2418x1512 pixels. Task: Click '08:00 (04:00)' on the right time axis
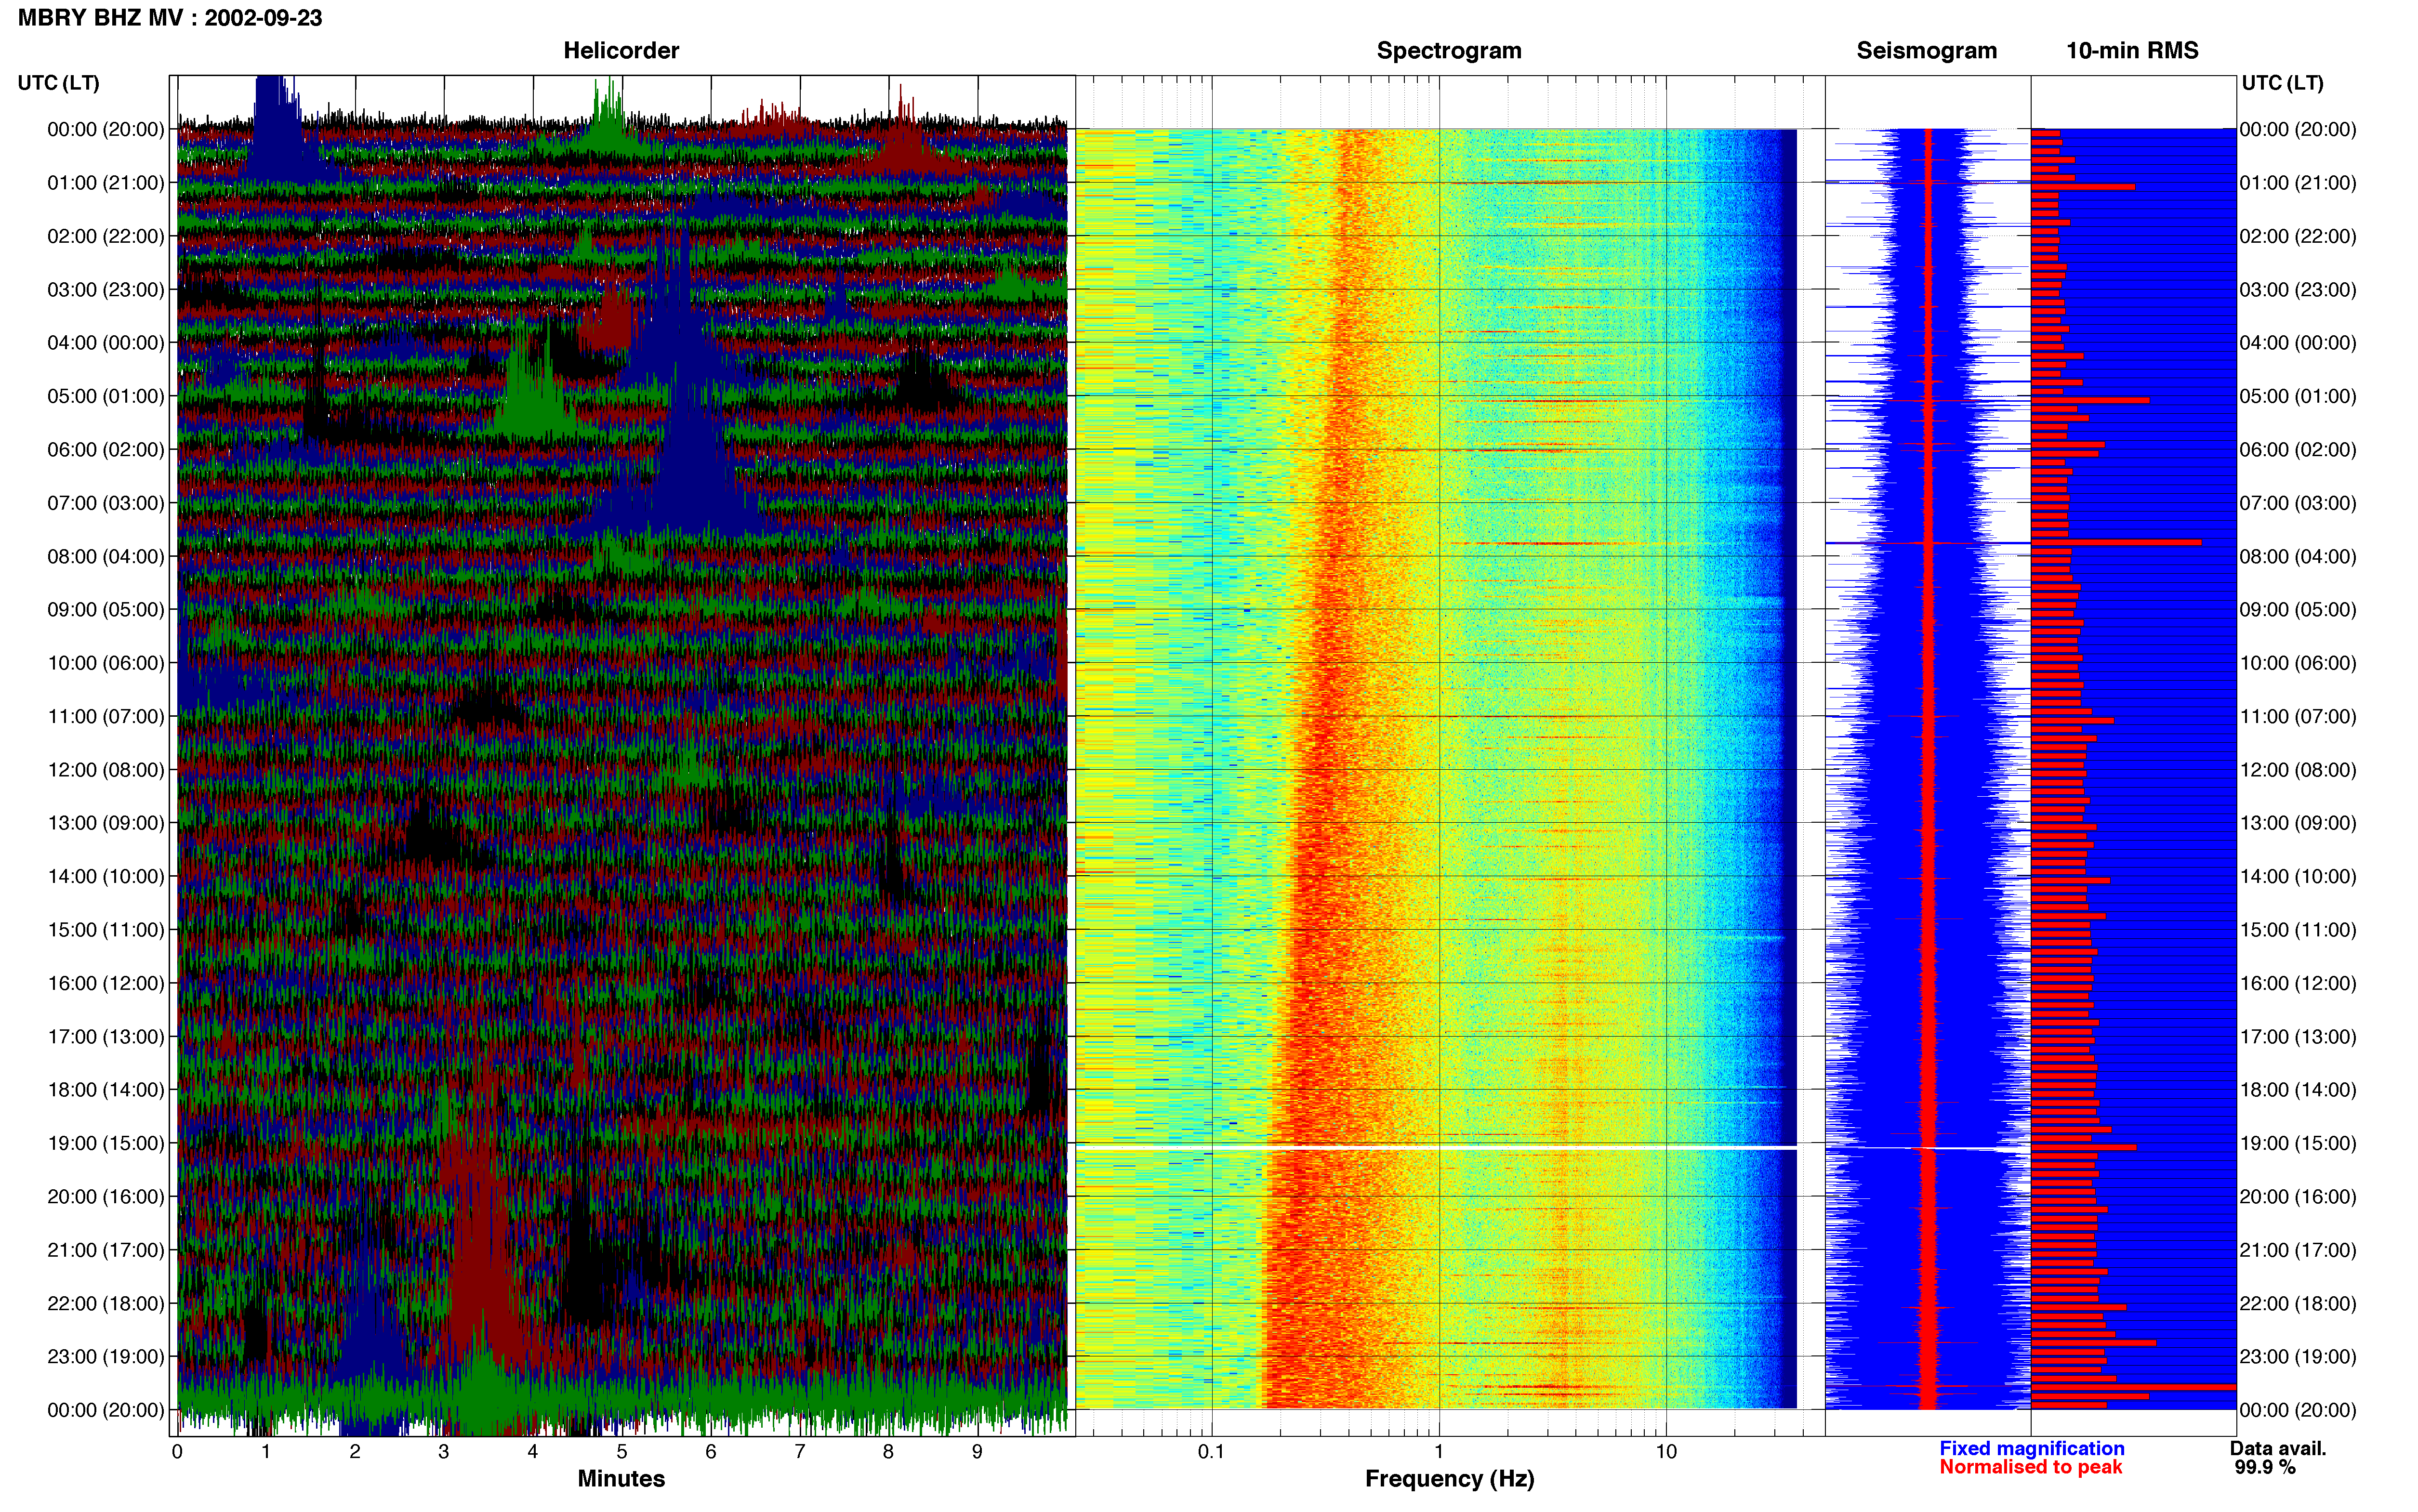(x=2298, y=556)
